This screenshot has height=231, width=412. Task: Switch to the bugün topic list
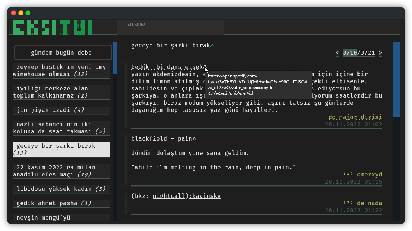[65, 53]
